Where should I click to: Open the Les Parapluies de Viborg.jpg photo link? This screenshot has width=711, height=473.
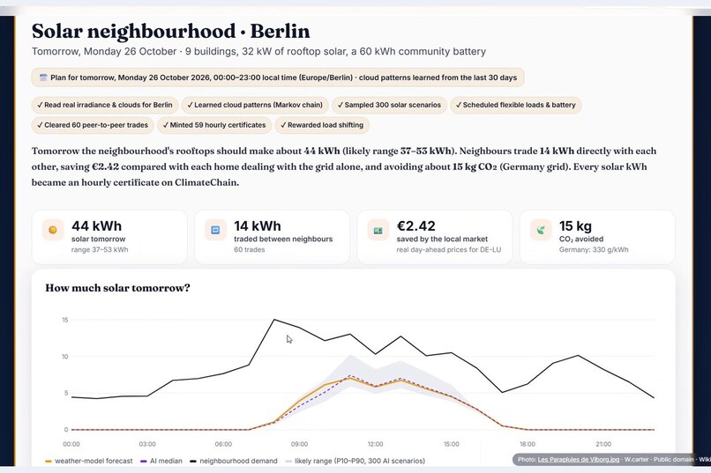coord(578,460)
